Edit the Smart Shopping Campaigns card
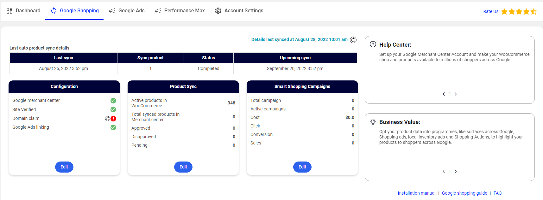Screen dimensions: 543x200 [302, 167]
